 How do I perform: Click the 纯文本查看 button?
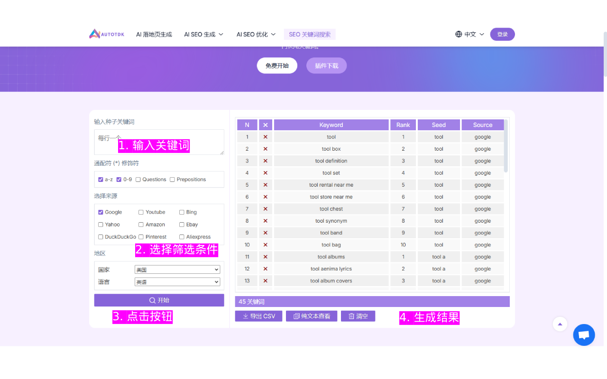click(x=312, y=316)
